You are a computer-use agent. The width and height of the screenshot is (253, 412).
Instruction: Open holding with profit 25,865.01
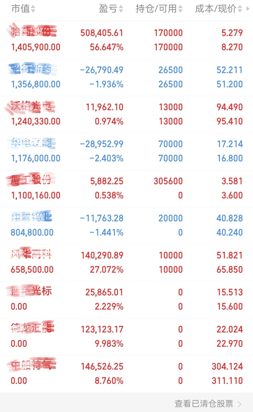[x=126, y=299]
